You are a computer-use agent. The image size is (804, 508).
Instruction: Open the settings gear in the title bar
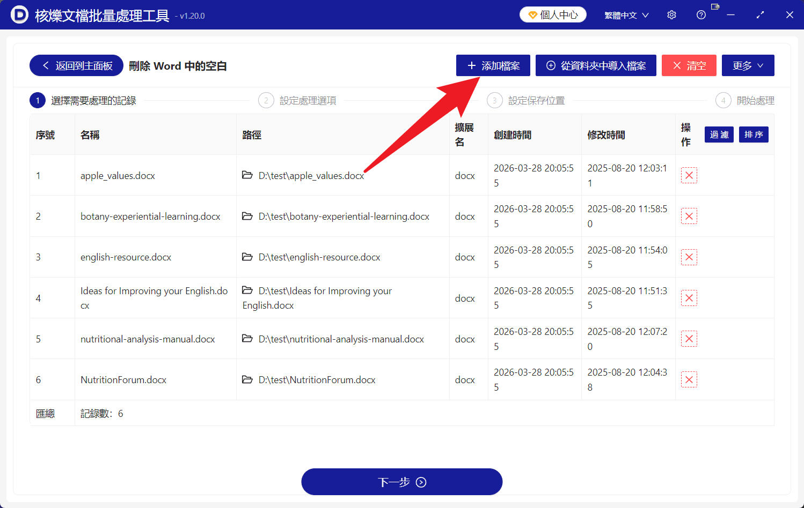click(x=671, y=14)
